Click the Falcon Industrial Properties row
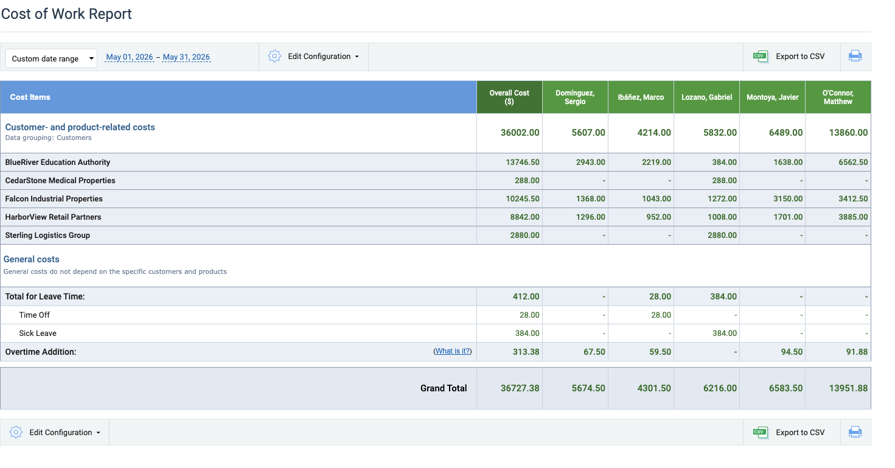The height and width of the screenshot is (468, 895). click(436, 199)
